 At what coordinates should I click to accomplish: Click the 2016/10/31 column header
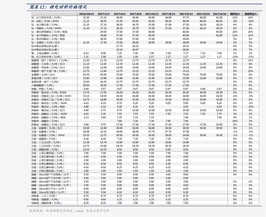pyautogui.click(x=86, y=14)
